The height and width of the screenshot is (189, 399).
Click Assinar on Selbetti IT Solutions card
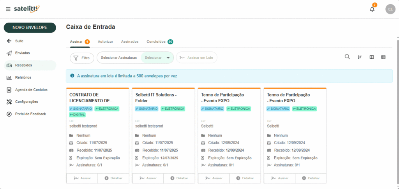click(x=148, y=178)
